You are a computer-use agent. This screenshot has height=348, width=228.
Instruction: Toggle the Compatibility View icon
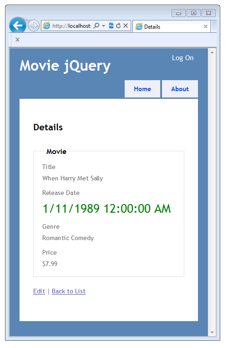point(111,26)
